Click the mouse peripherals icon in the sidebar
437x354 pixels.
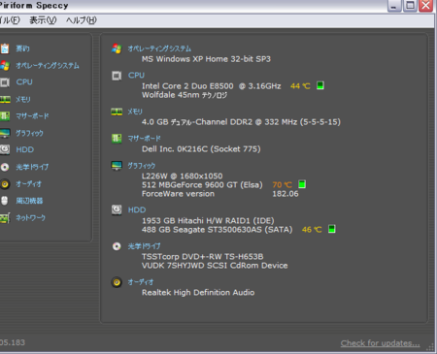click(4, 201)
